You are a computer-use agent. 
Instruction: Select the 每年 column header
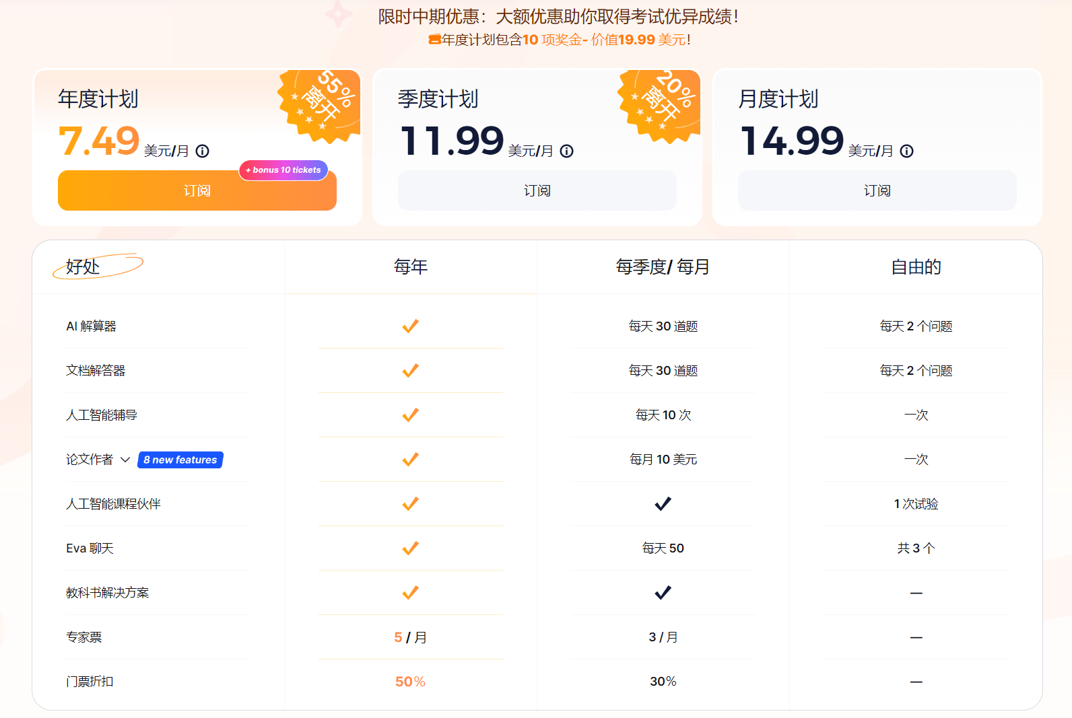[411, 267]
